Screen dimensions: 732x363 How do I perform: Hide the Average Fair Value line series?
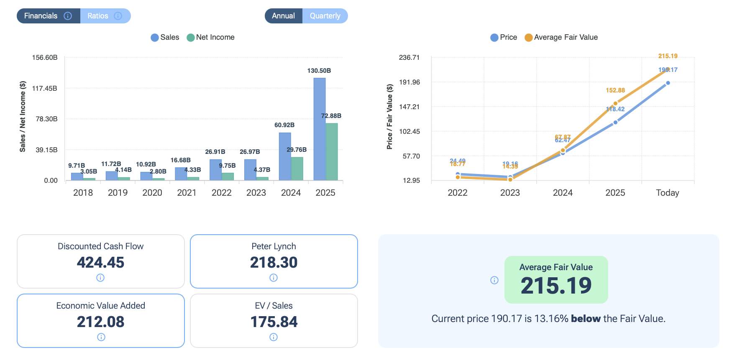[x=561, y=37]
